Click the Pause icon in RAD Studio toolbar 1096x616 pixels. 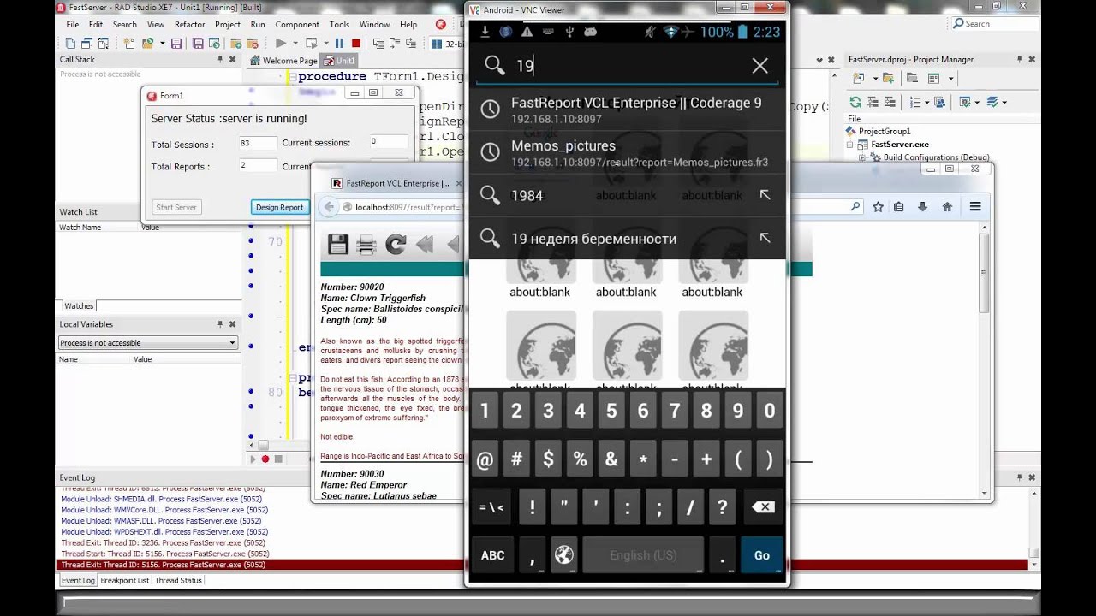339,43
